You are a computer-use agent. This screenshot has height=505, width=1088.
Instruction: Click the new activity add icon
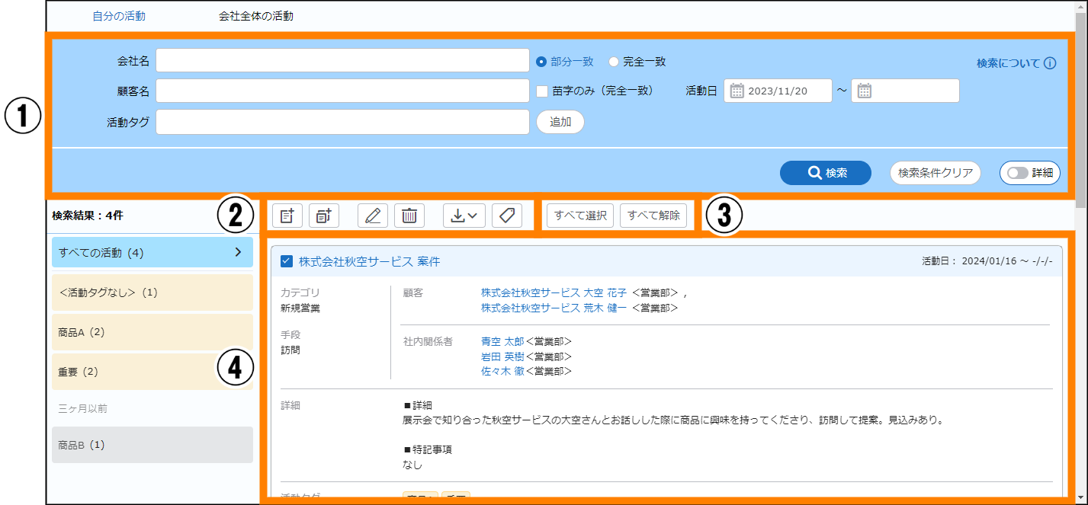point(287,216)
